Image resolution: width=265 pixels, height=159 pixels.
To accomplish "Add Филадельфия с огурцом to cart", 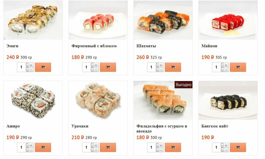I will coord(173,147).
